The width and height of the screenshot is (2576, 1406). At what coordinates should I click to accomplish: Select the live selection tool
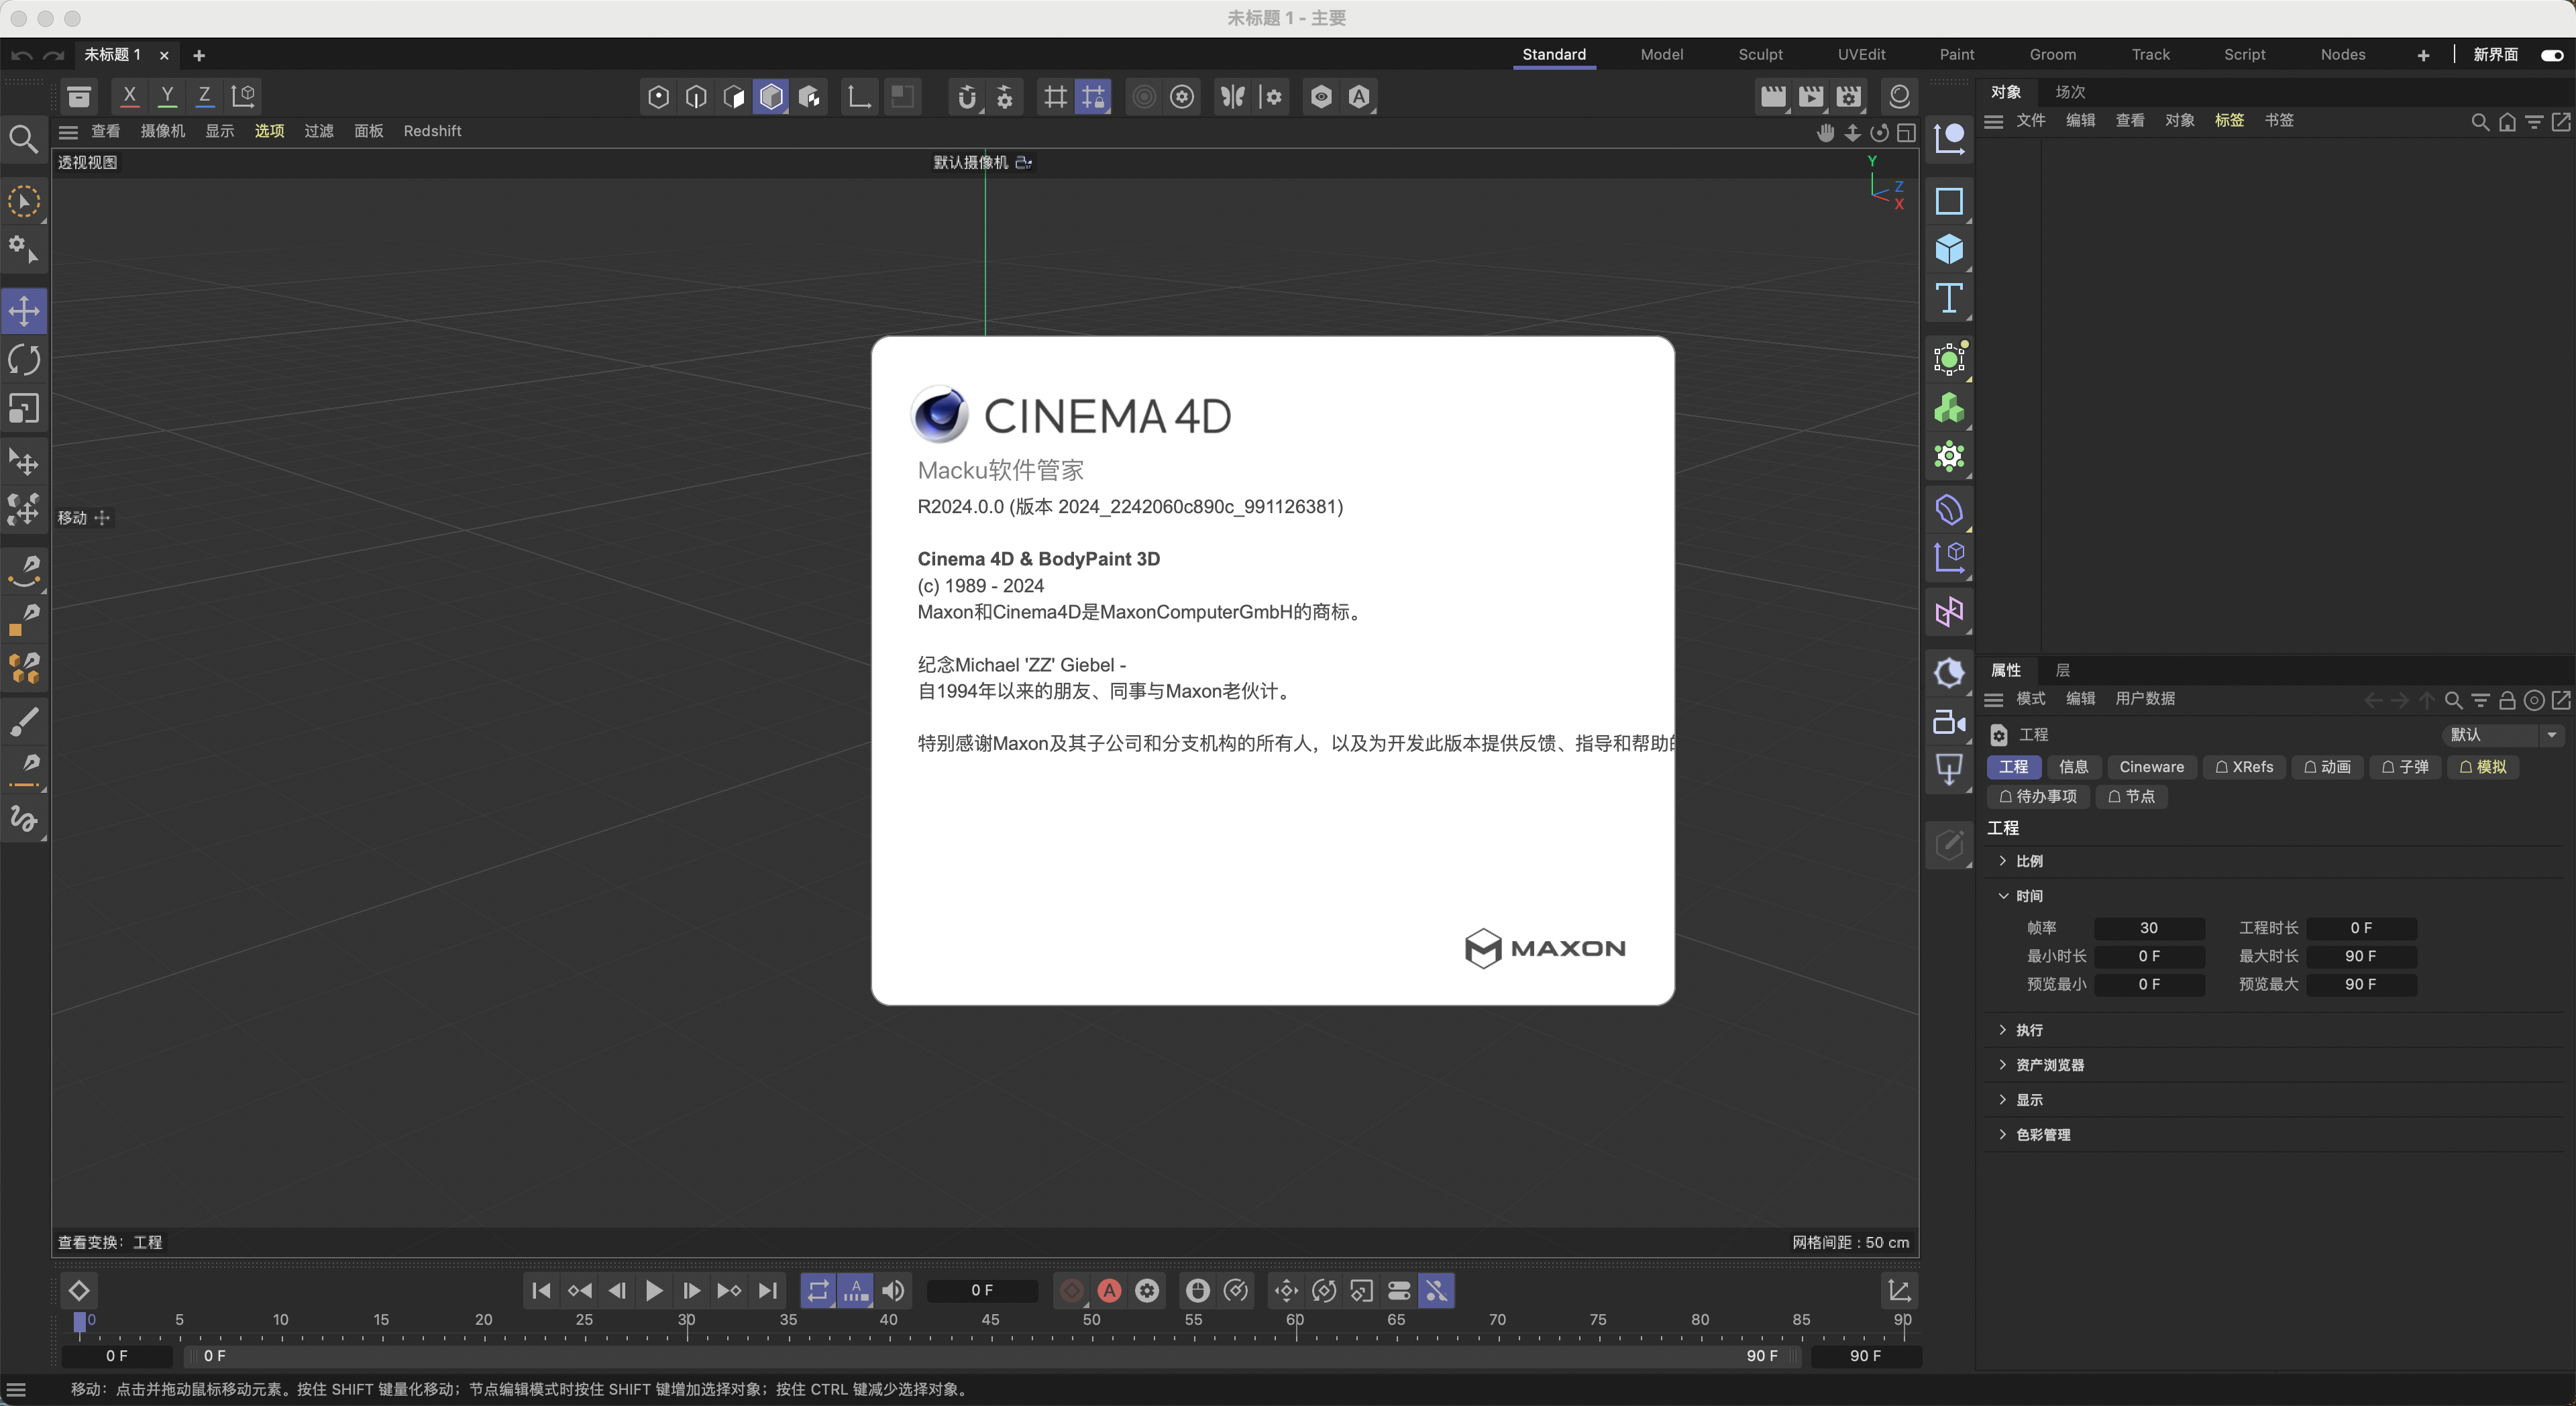click(24, 202)
